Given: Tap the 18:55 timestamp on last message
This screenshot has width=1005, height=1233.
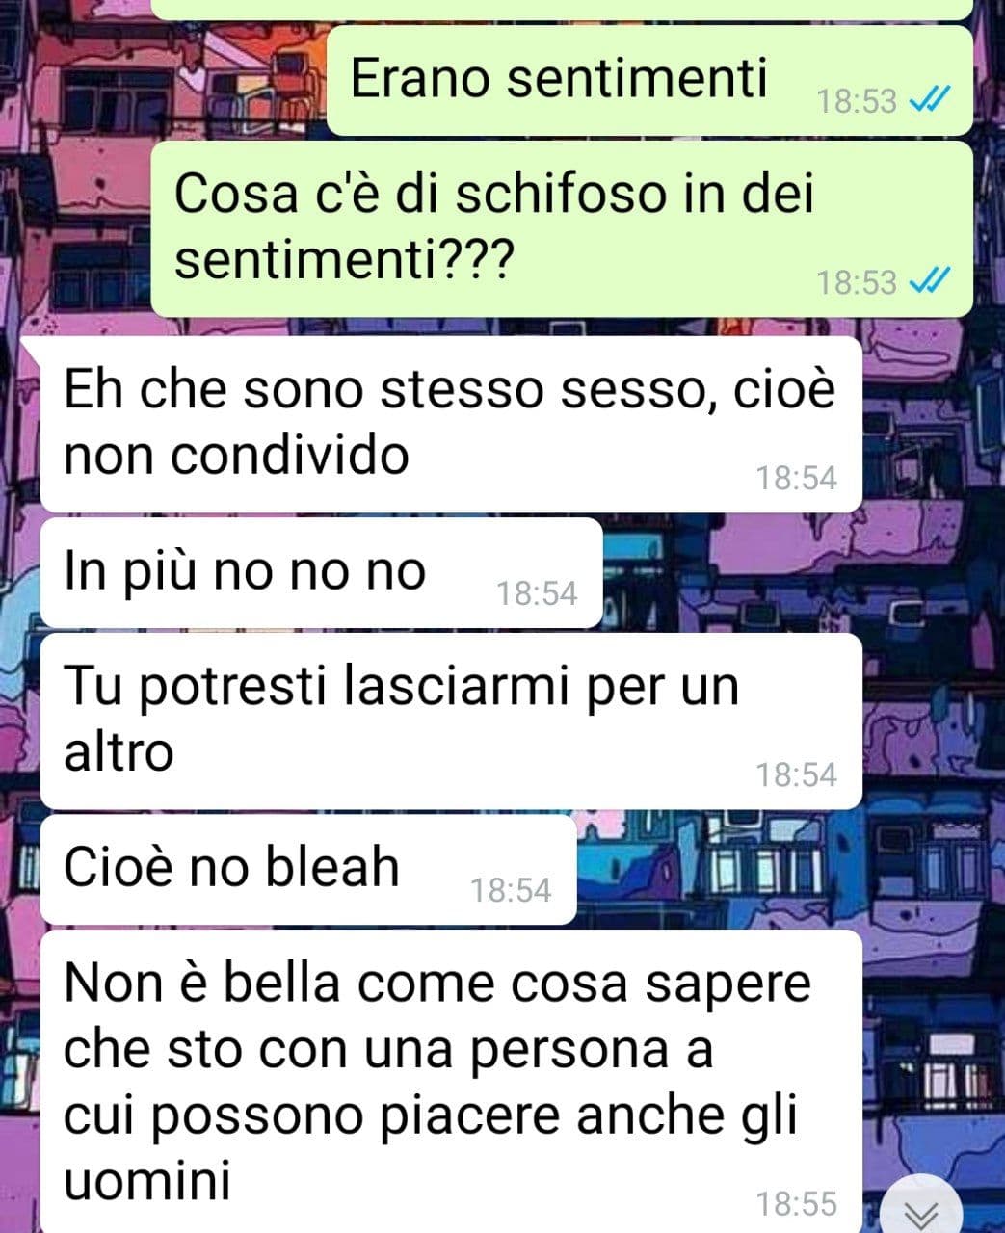Looking at the screenshot, I should 796,1203.
